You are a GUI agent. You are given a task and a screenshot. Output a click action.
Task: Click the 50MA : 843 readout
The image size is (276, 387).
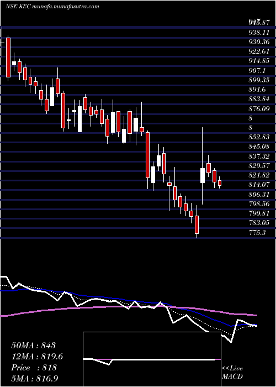tap(34, 346)
